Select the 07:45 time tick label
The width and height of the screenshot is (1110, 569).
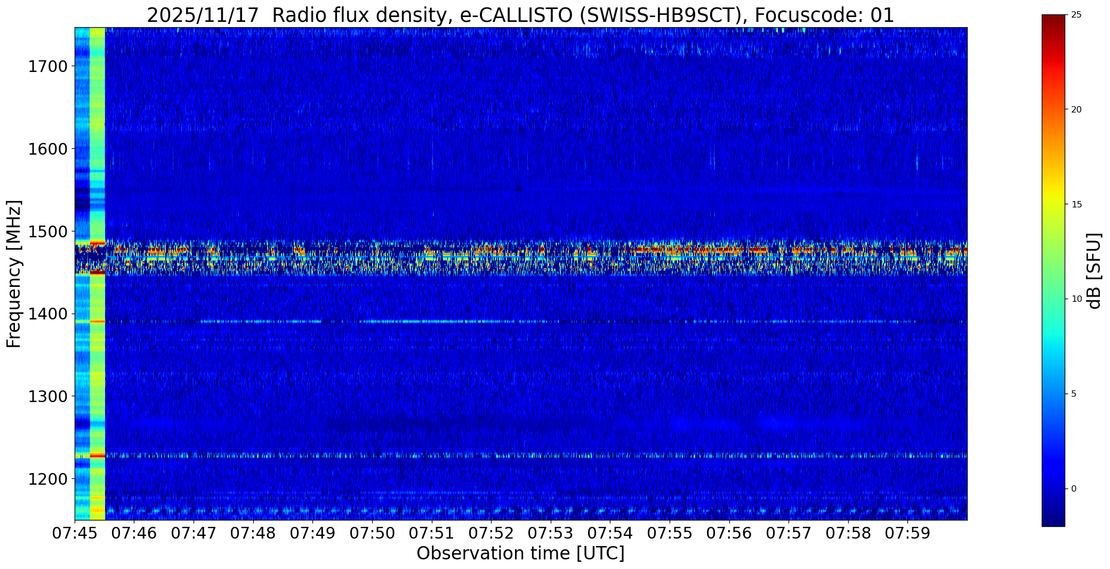[x=75, y=533]
